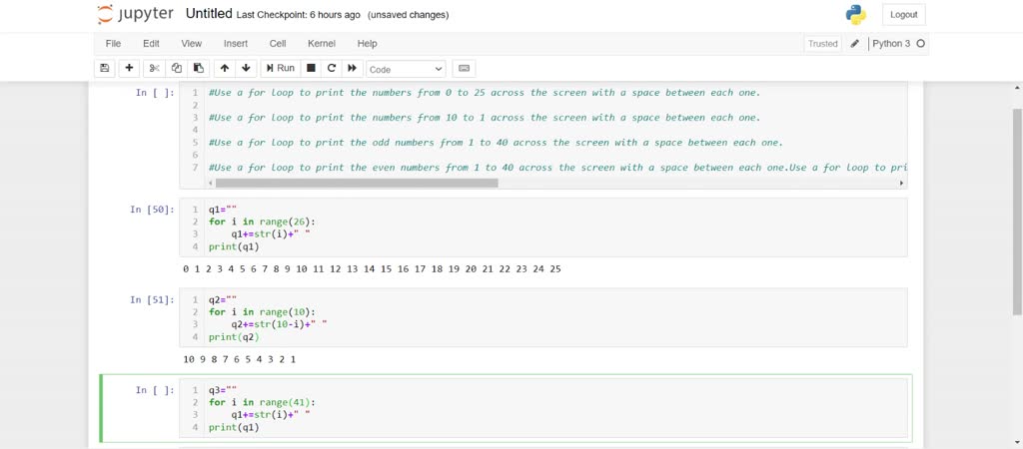The height and width of the screenshot is (449, 1023).
Task: Toggle the Trusted notebook indicator
Action: (823, 44)
